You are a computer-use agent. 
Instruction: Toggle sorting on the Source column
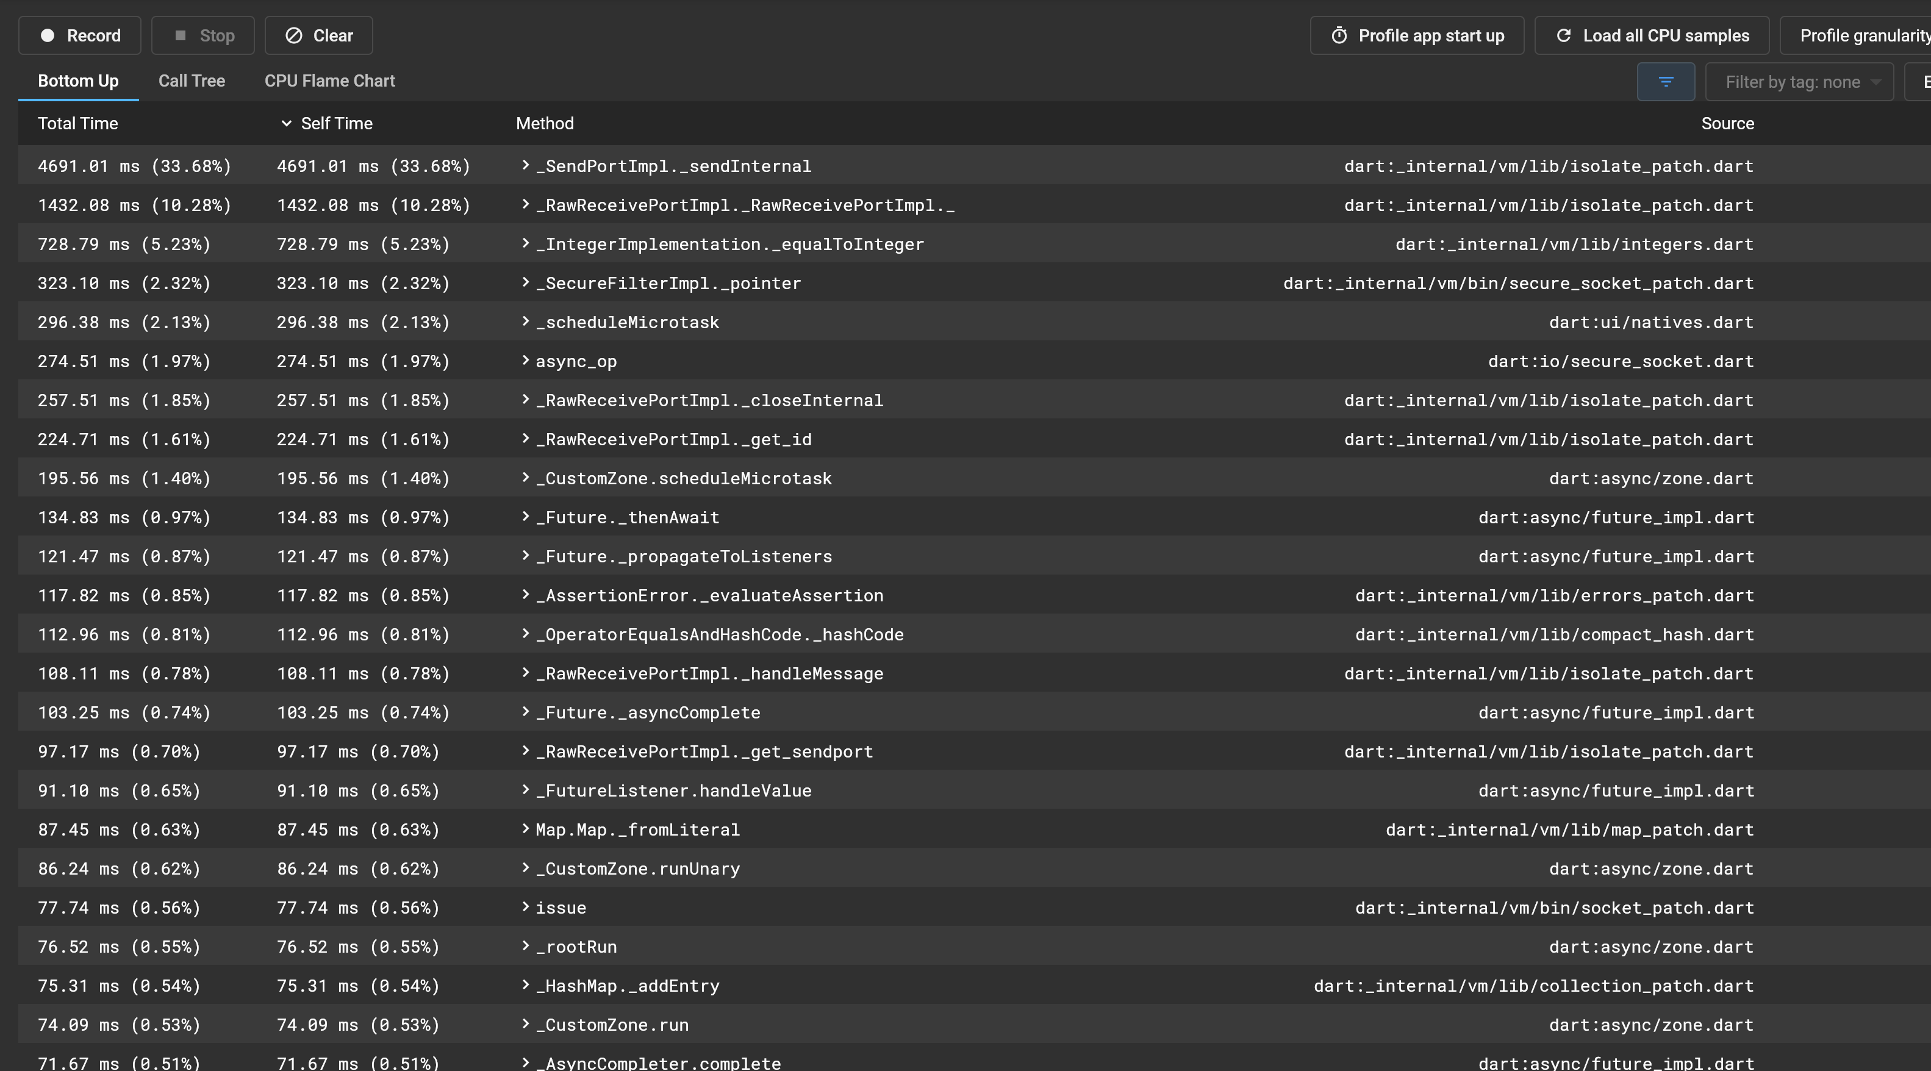click(x=1726, y=124)
